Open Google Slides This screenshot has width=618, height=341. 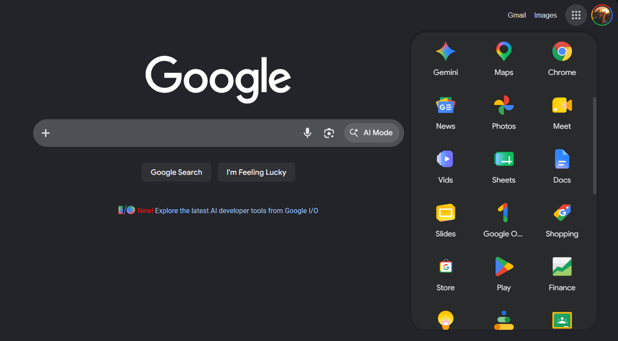(445, 220)
